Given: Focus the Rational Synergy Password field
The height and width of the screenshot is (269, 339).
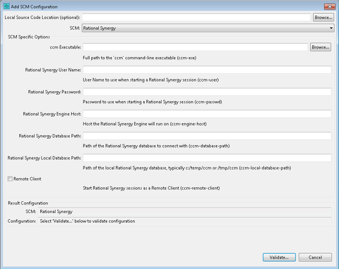Looking at the screenshot, I should point(207,92).
